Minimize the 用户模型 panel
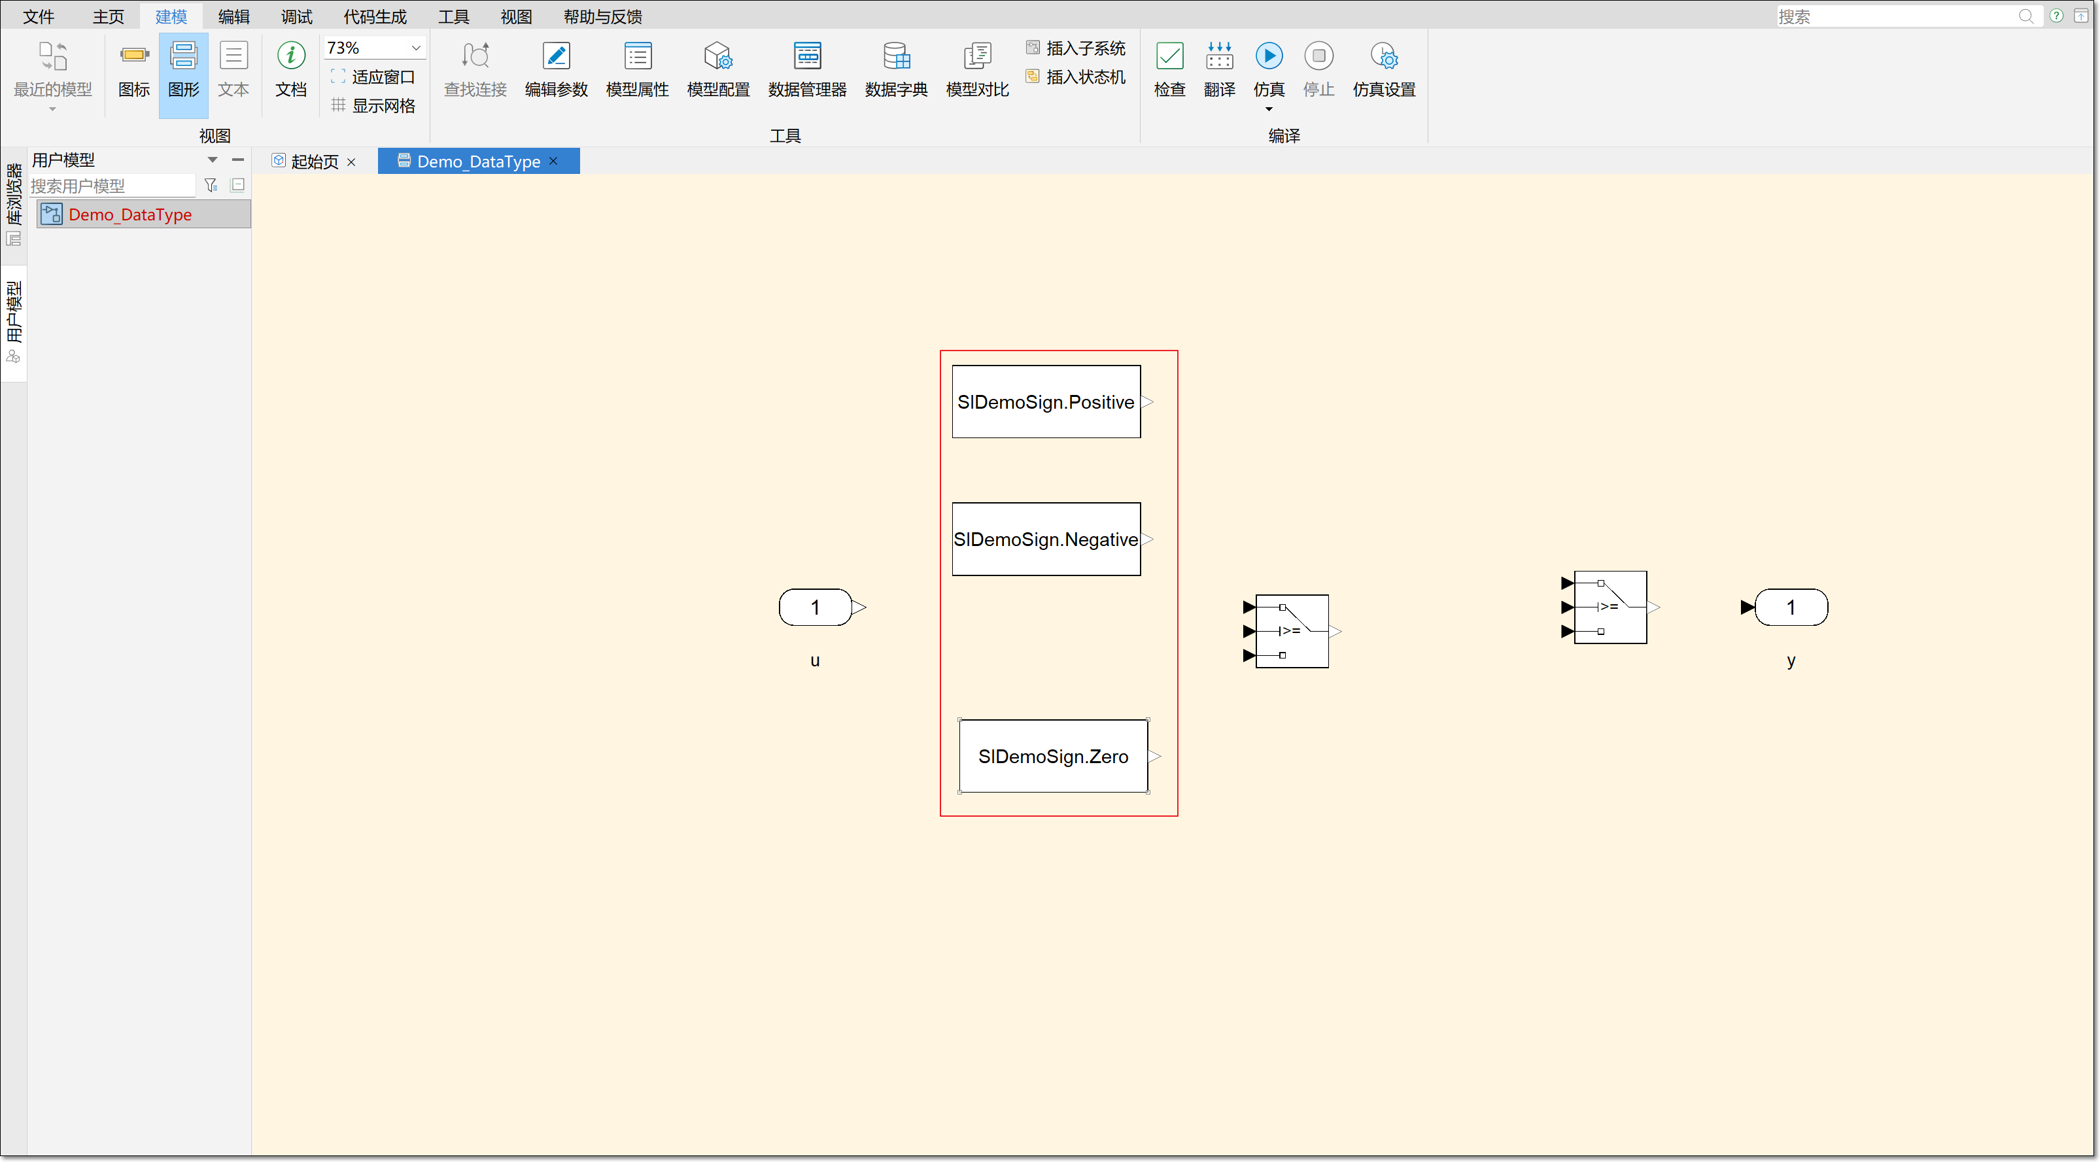This screenshot has height=1162, width=2100. click(x=238, y=160)
